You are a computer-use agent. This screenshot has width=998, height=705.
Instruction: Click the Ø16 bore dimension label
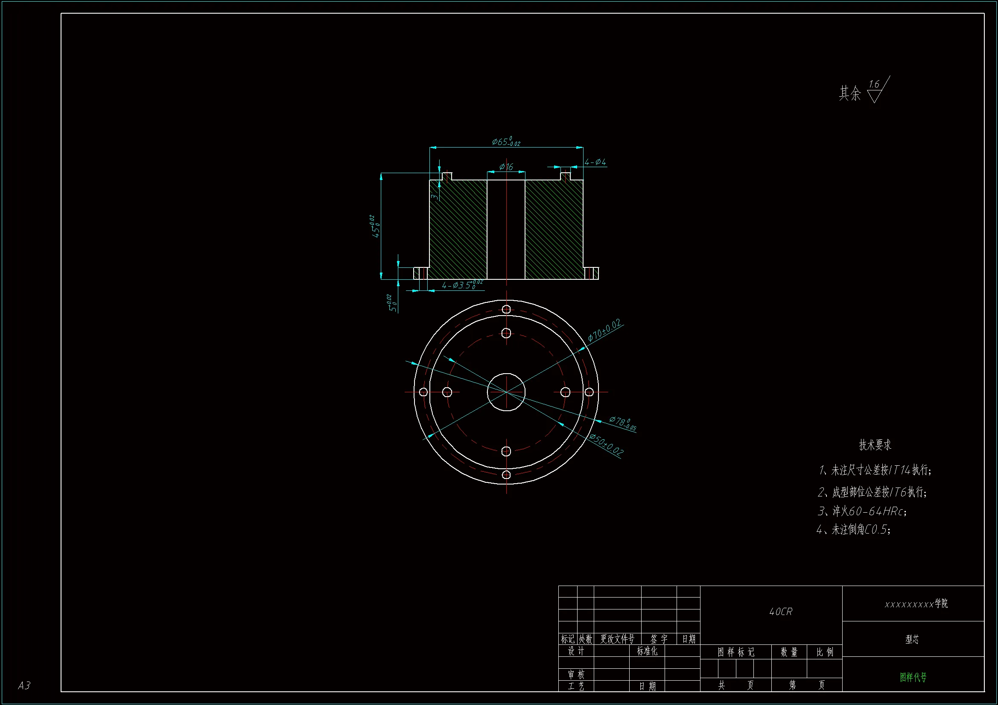click(506, 167)
